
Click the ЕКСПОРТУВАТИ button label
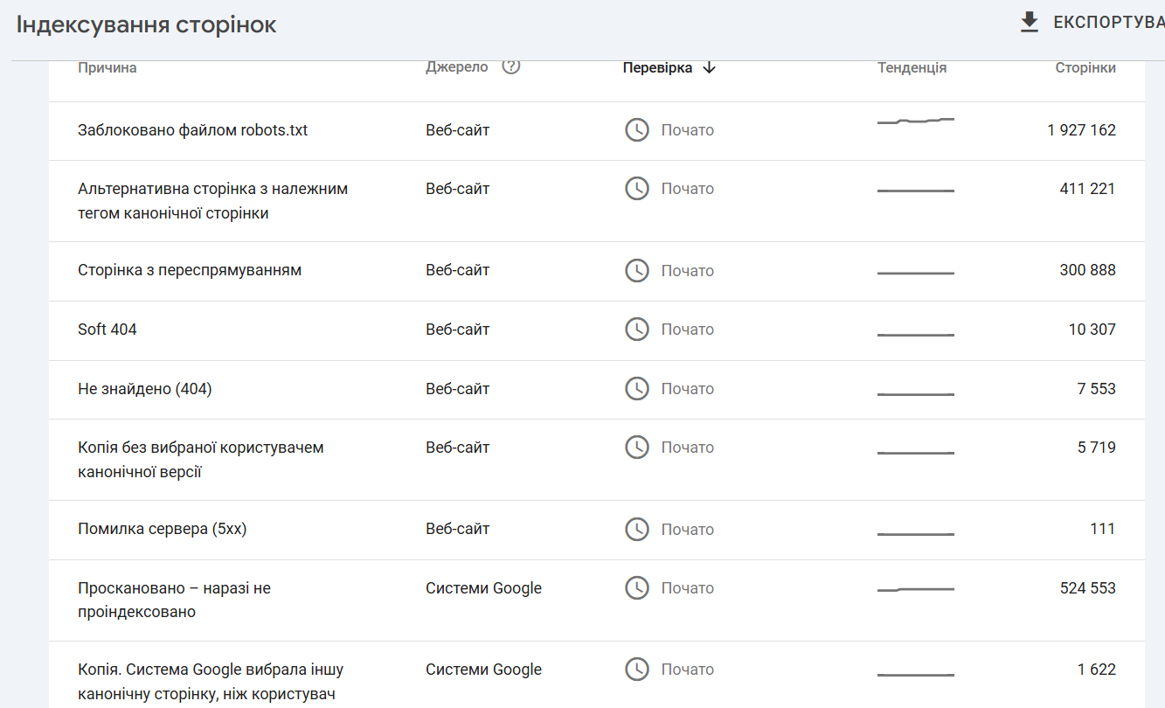(x=1109, y=23)
